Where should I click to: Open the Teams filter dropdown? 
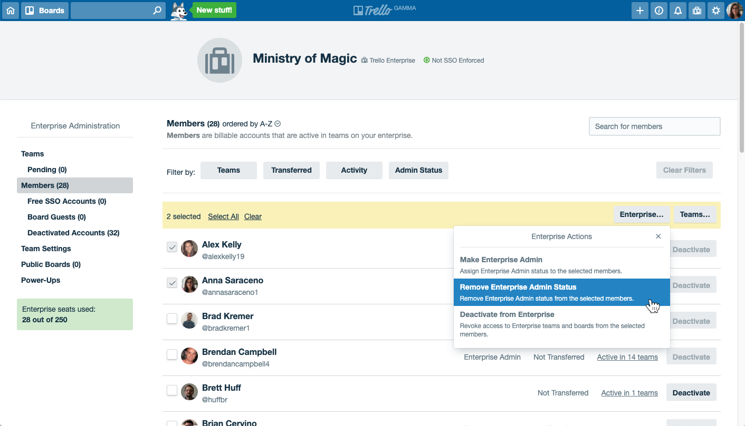[x=228, y=170]
